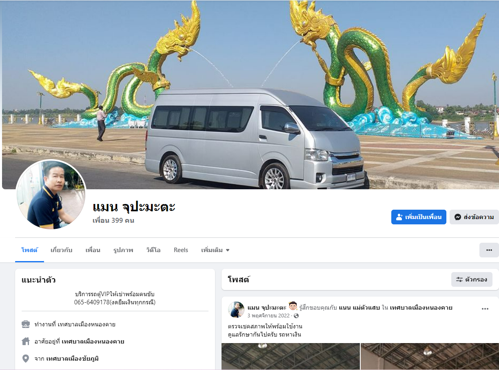Viewport: 499px width, 370px height.
Task: Open the van cover photo
Action: tap(250, 95)
